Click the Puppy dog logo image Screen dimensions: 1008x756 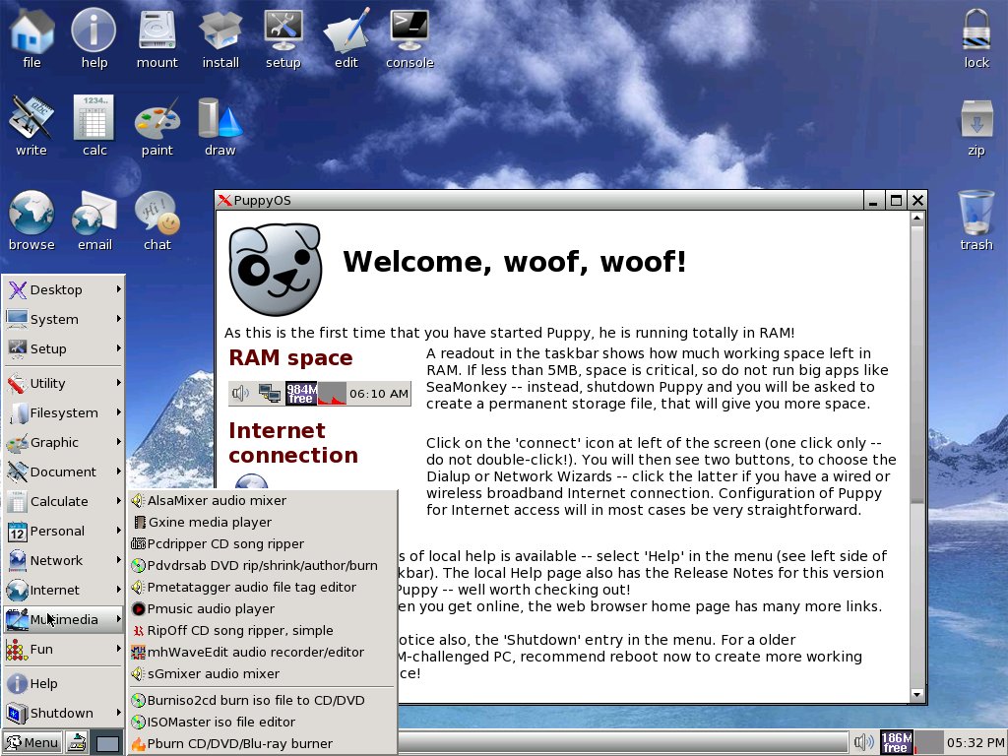pyautogui.click(x=276, y=270)
